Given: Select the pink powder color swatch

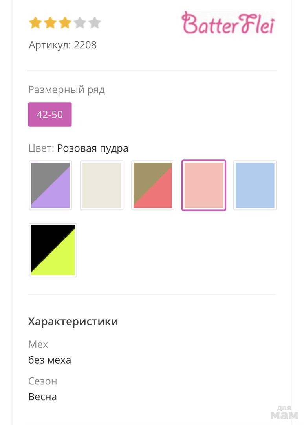Looking at the screenshot, I should tap(204, 185).
